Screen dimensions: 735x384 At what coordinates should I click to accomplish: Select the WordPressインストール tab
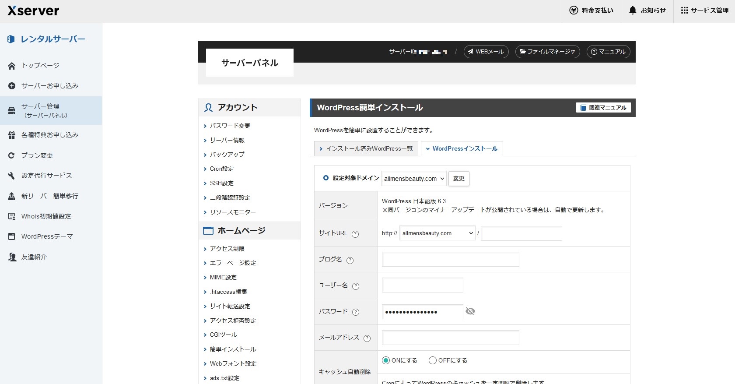[x=462, y=149]
